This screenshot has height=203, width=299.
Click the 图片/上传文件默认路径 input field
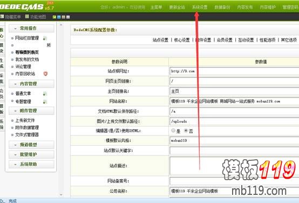234,121
